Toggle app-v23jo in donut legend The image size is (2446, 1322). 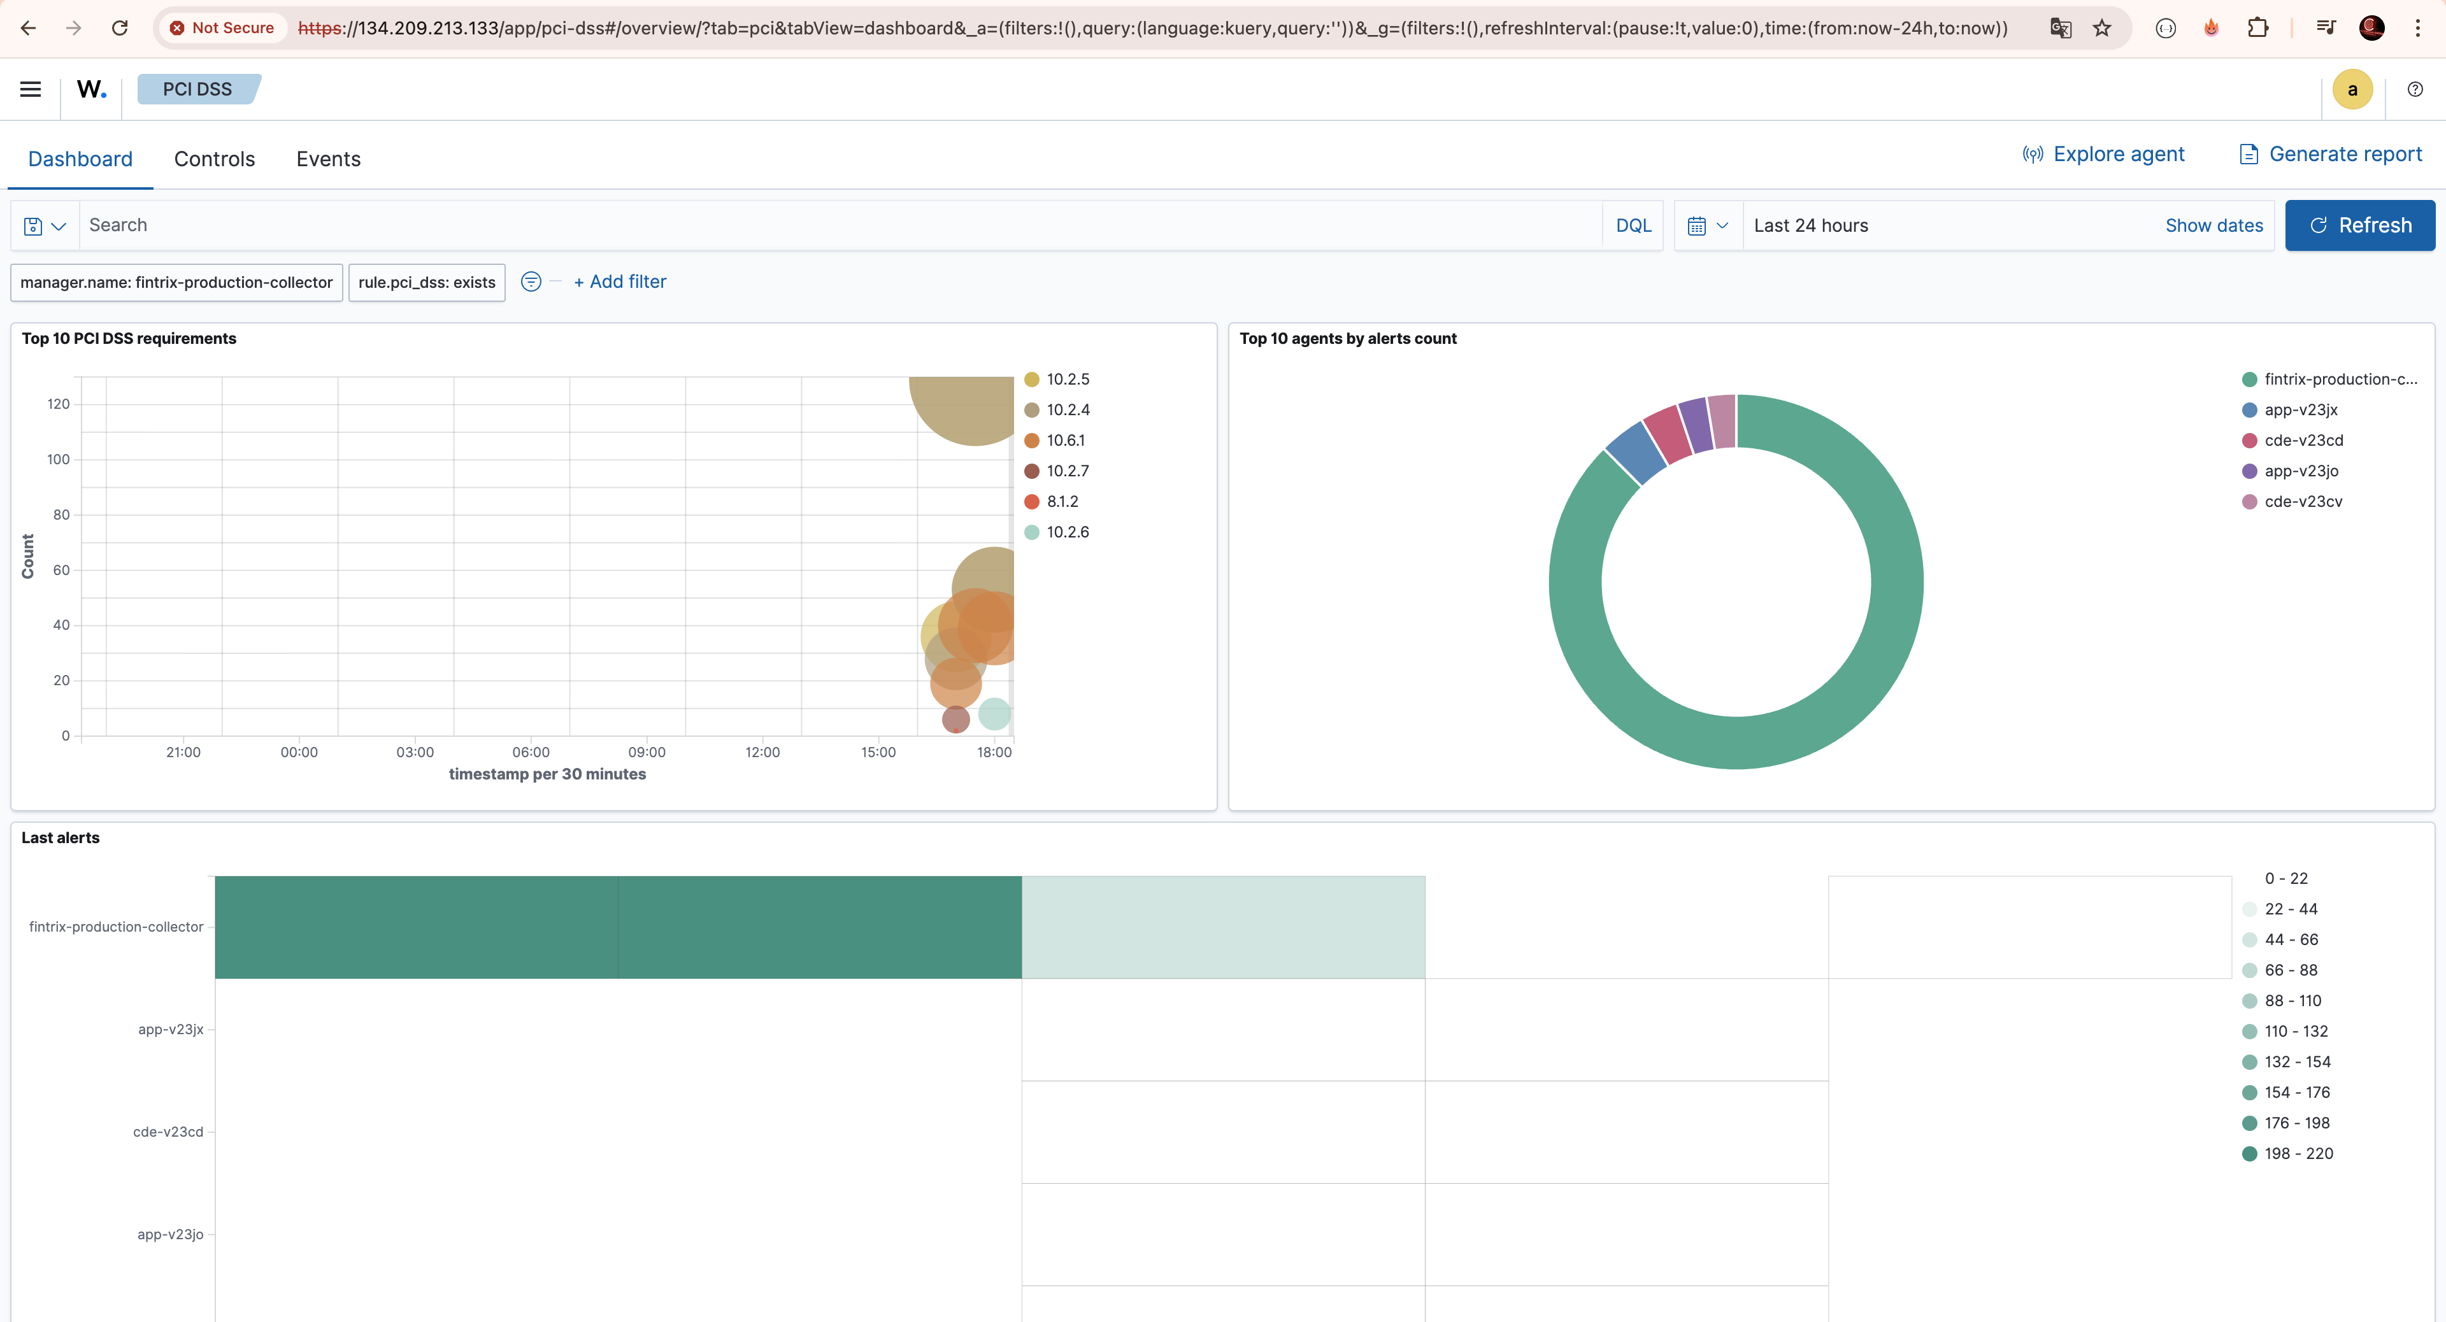point(2291,471)
